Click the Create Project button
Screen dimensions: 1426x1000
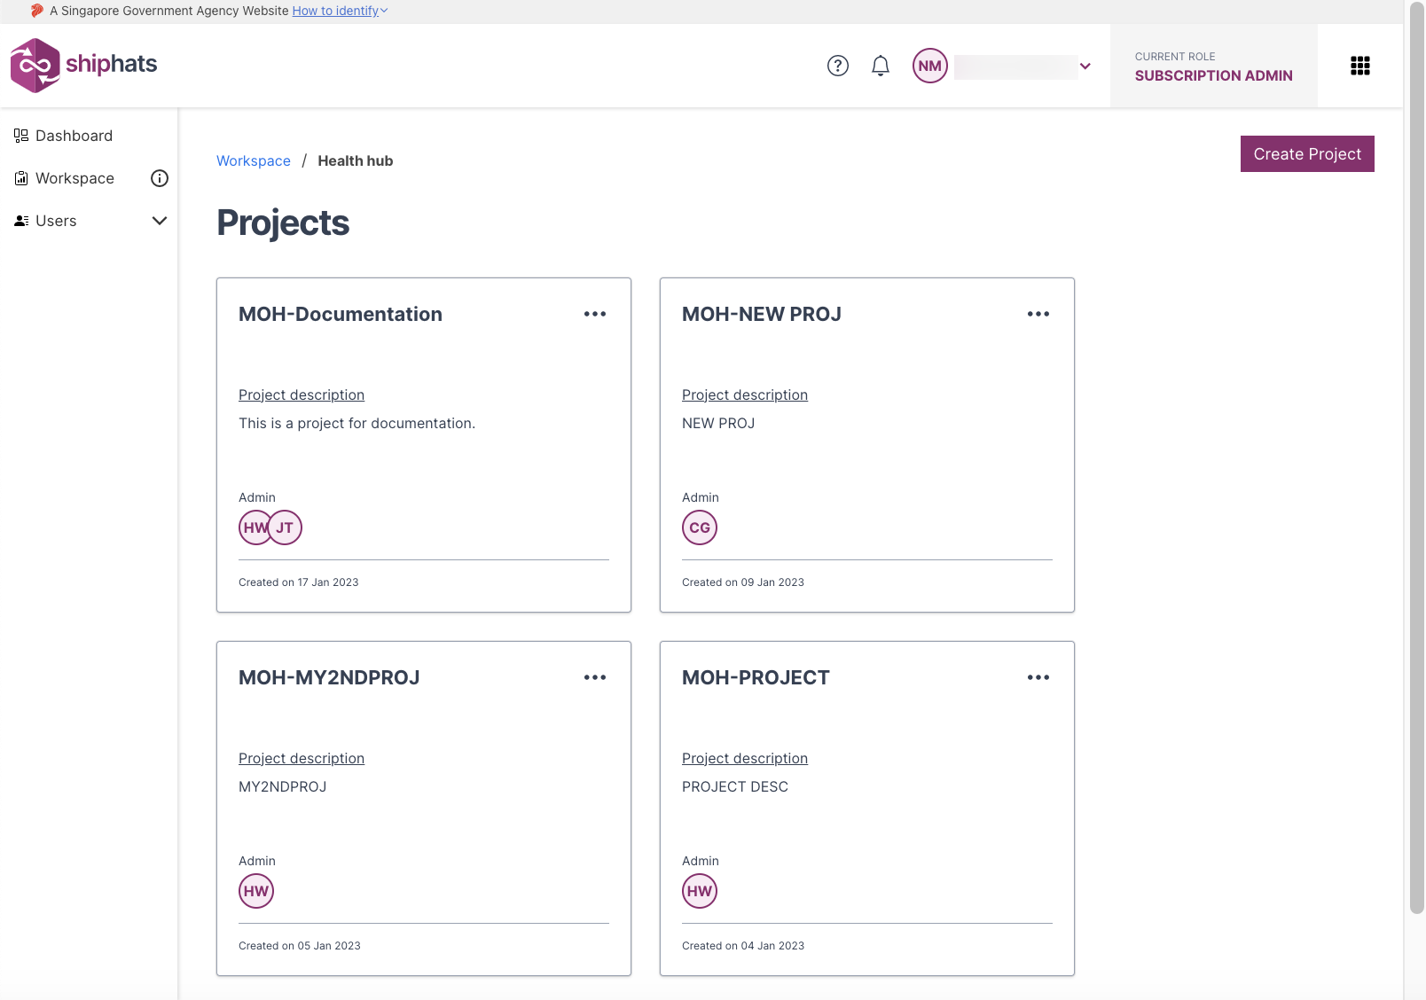[1307, 153]
